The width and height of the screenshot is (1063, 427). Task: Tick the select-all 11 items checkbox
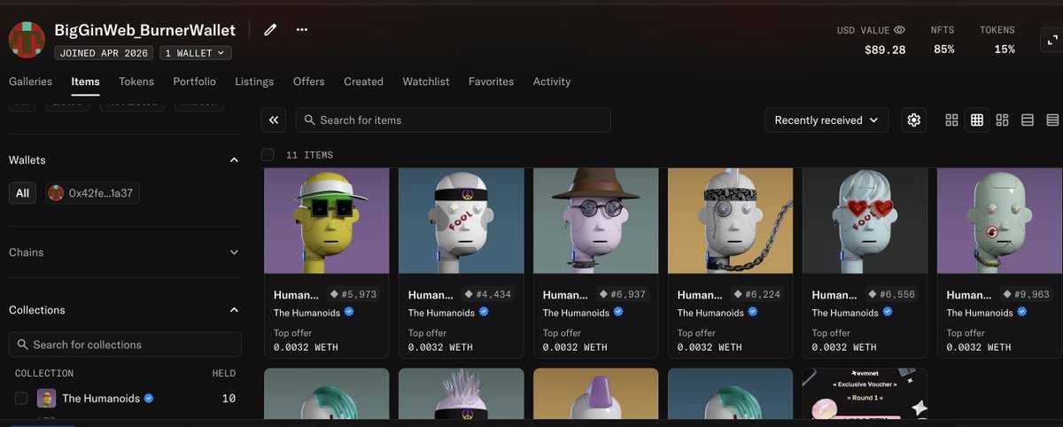pos(268,155)
